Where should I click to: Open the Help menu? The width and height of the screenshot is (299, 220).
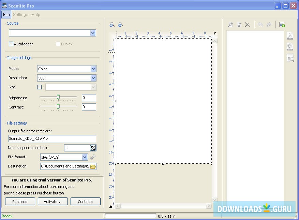pyautogui.click(x=36, y=15)
